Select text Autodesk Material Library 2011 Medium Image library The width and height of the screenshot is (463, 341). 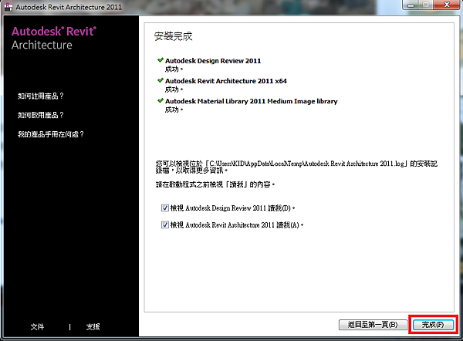pos(252,101)
